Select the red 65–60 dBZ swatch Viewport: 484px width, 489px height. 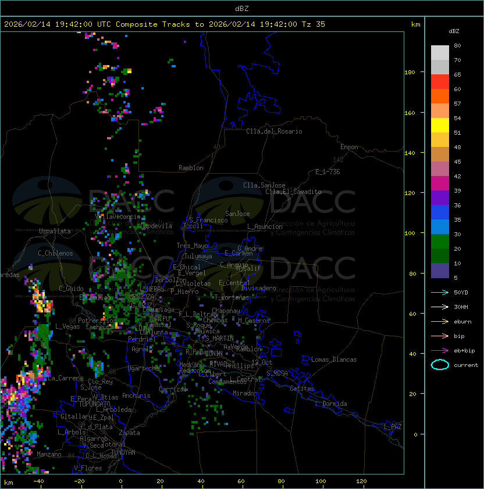point(440,82)
